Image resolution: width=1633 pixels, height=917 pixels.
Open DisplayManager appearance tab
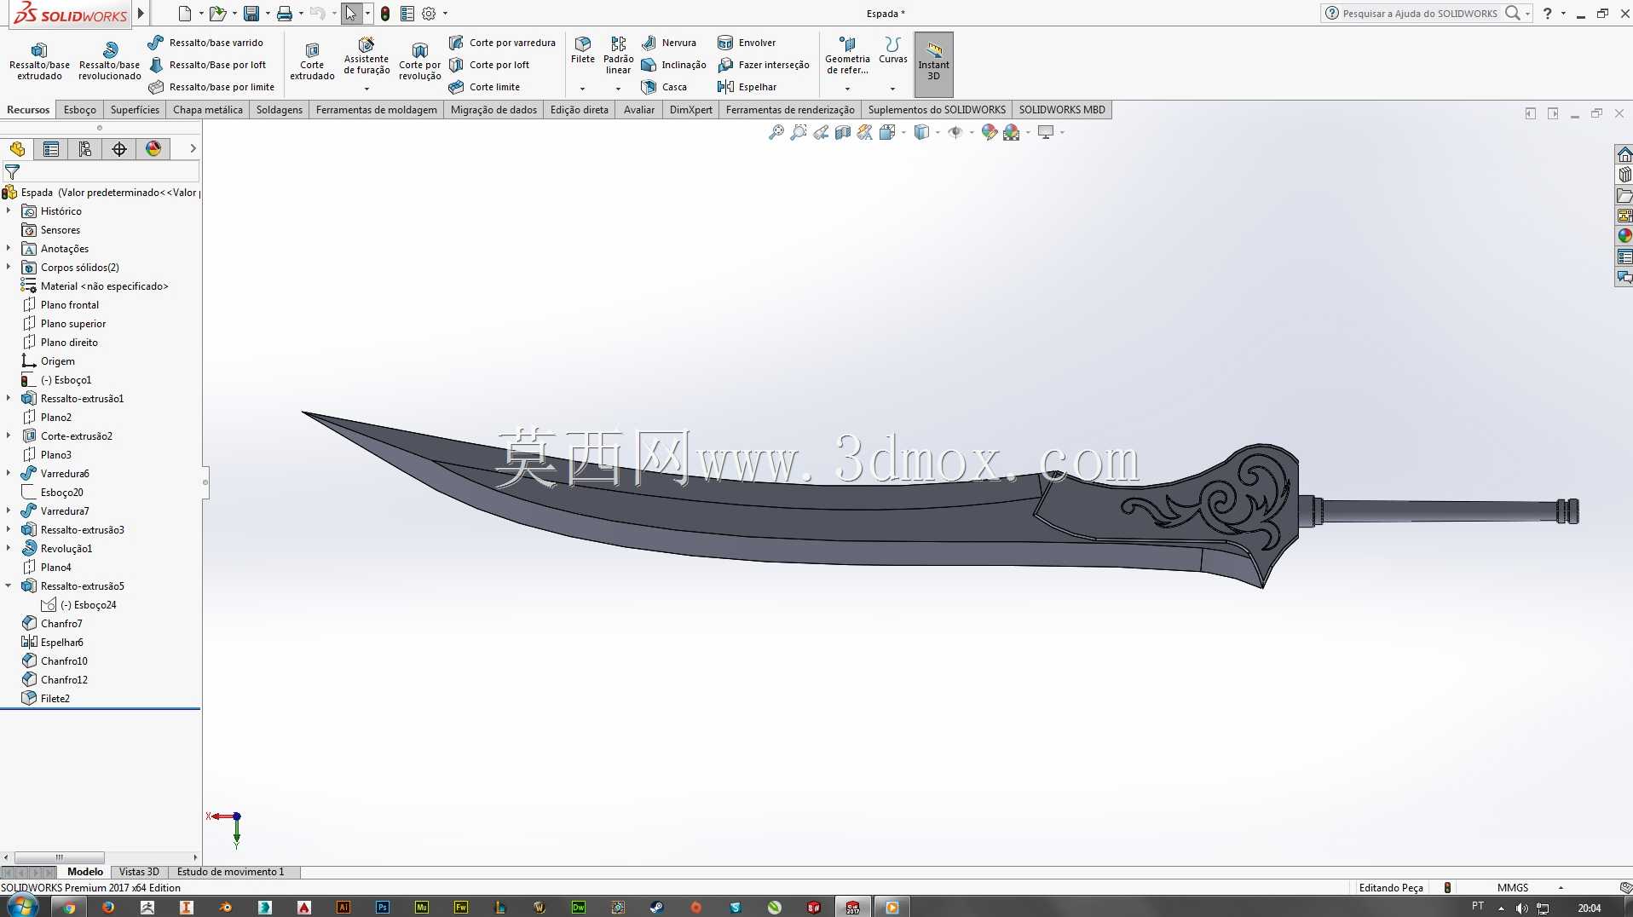pyautogui.click(x=153, y=149)
